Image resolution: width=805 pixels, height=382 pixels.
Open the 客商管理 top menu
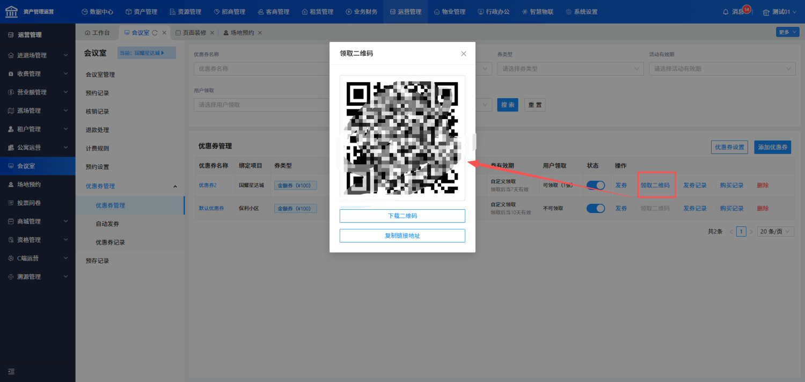[x=273, y=12]
